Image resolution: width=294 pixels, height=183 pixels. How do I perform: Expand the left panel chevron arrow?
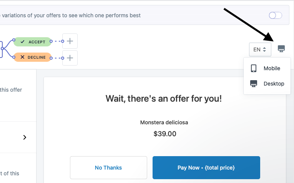coord(25,137)
